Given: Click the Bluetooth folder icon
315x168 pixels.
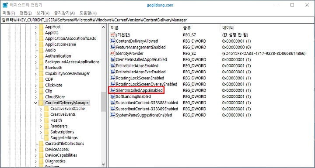Looking at the screenshot, I should pyautogui.click(x=41, y=68).
